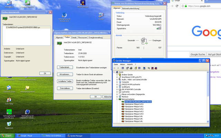221x138 pixels.
Task: Switch to Google - Mypal taskbar item
Action: [x=29, y=136]
